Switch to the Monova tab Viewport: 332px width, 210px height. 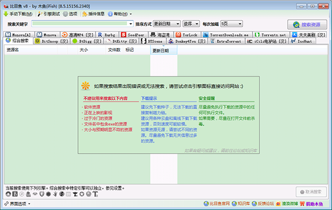[x=47, y=35]
